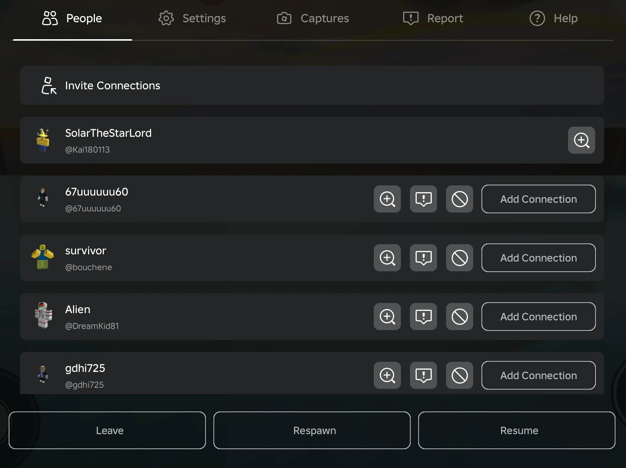Block the player named survivor
This screenshot has height=468, width=626.
[459, 258]
